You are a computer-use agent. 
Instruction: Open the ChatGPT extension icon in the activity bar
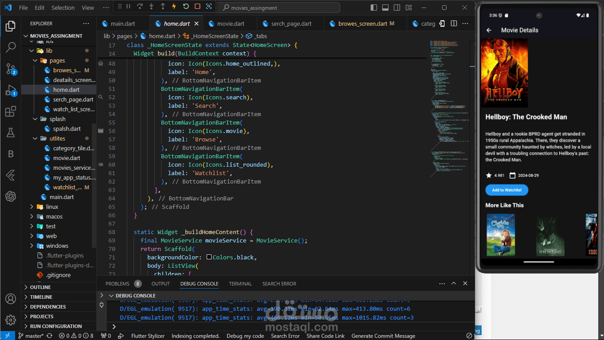pyautogui.click(x=11, y=196)
